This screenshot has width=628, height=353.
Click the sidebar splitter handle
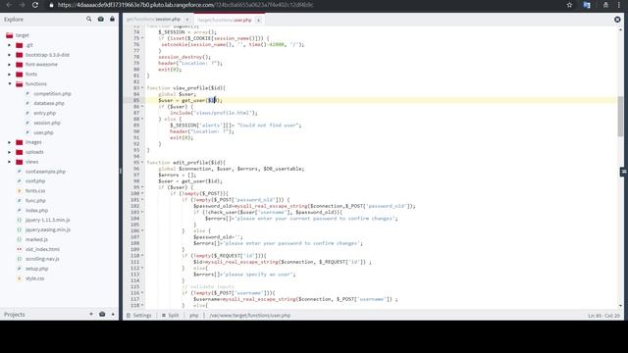tap(121, 171)
